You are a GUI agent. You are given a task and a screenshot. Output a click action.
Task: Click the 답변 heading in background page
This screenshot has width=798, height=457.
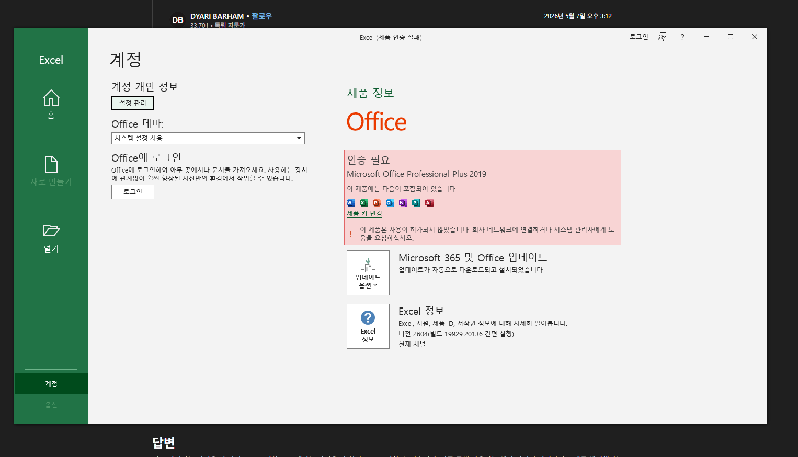point(164,443)
